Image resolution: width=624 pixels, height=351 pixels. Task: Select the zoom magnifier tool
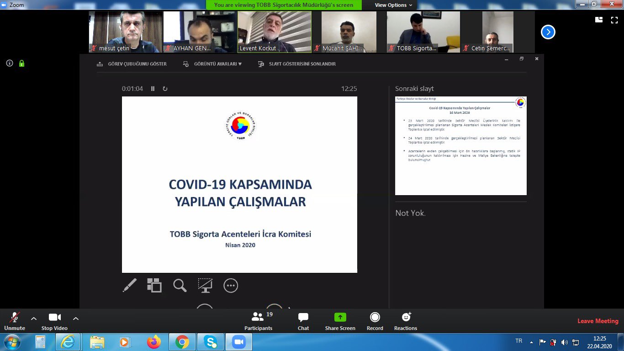(x=180, y=286)
